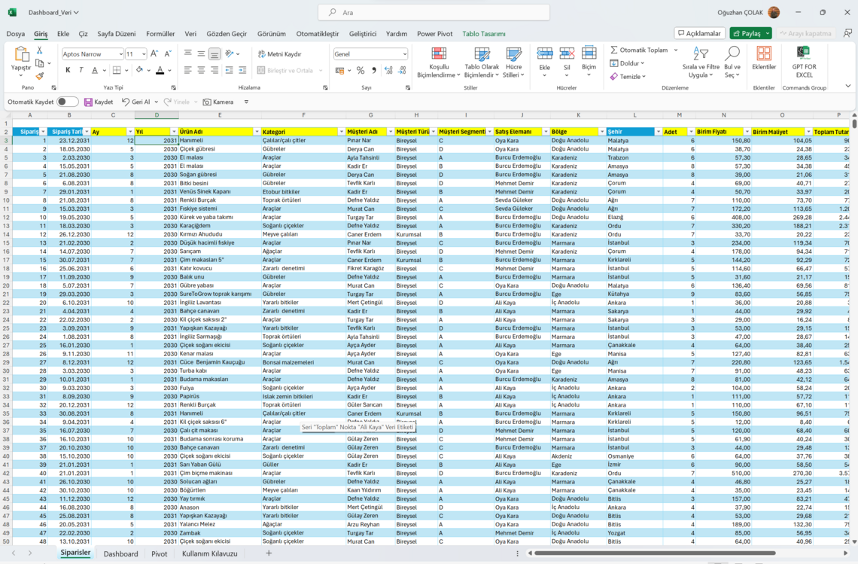
Task: Expand Otomatik Toplam dropdown arrow
Action: [676, 50]
